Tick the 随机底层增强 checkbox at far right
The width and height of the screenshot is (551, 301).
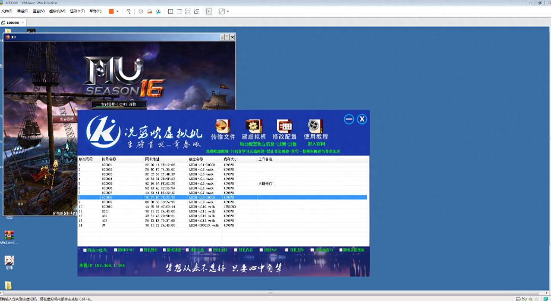coord(340,250)
